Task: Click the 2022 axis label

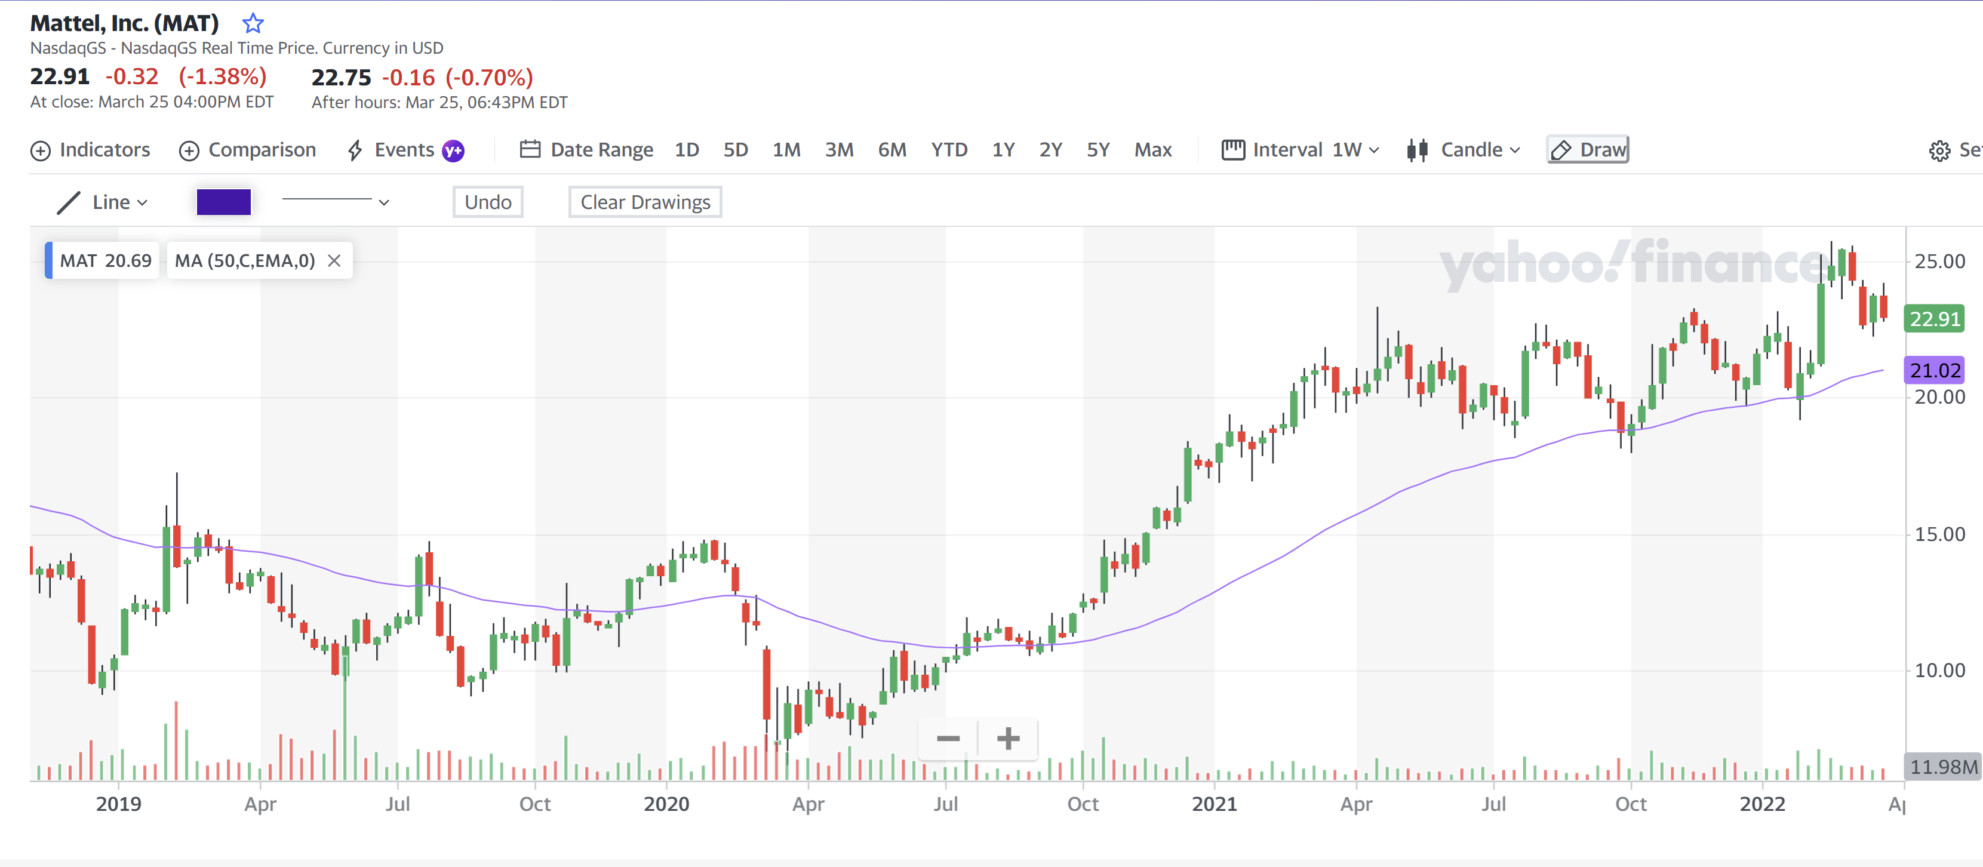Action: pyautogui.click(x=1762, y=805)
